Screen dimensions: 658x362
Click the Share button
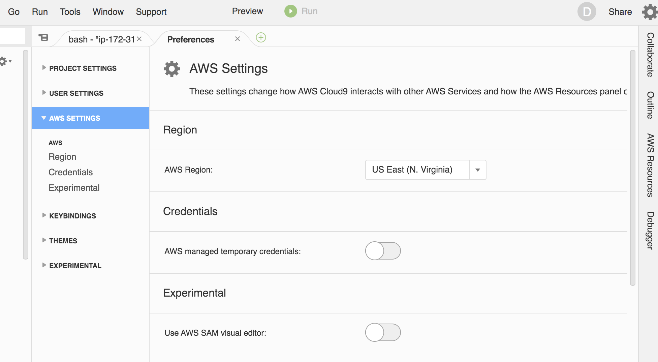620,12
